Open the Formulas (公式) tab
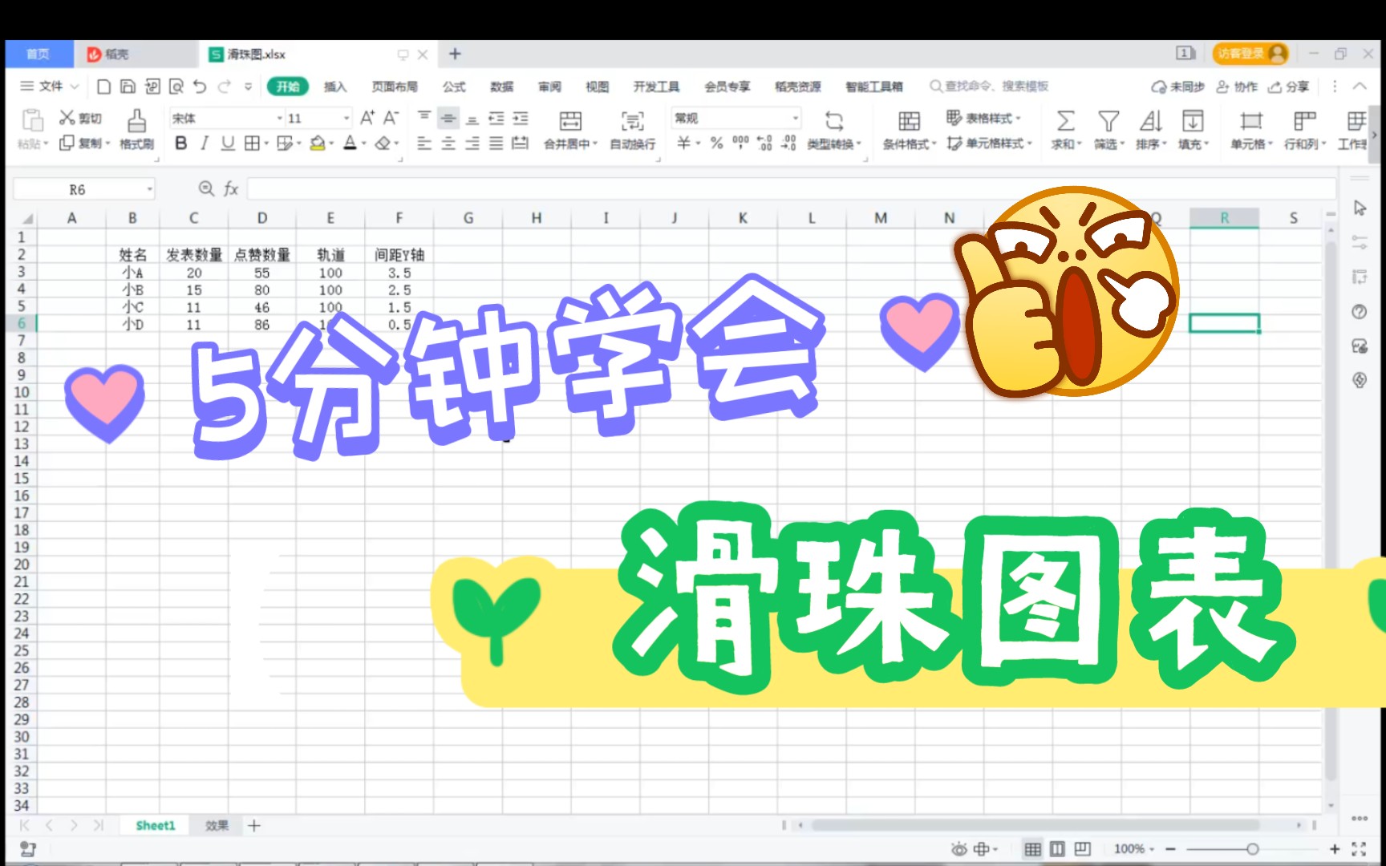 [454, 87]
